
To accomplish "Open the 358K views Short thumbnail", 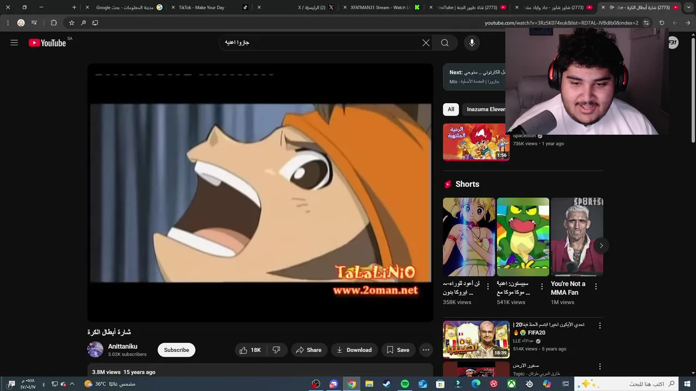I will pos(469,237).
